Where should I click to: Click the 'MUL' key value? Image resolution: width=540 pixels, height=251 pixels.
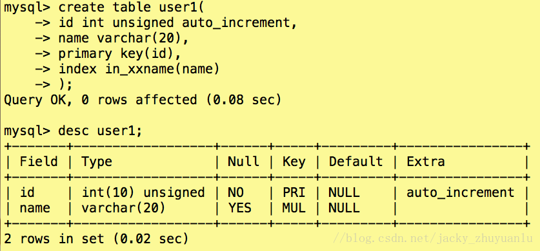[x=294, y=208]
